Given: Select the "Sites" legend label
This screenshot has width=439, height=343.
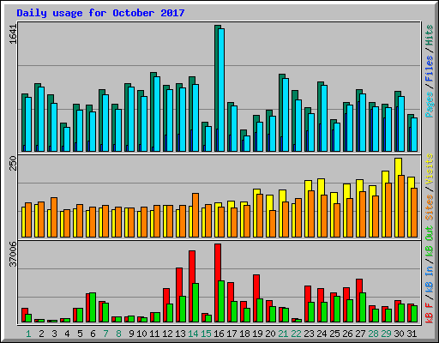Looking at the screenshot, I should (429, 208).
